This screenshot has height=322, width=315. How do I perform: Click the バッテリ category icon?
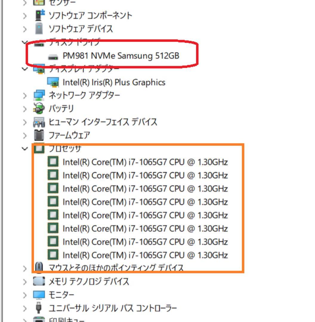coord(39,109)
